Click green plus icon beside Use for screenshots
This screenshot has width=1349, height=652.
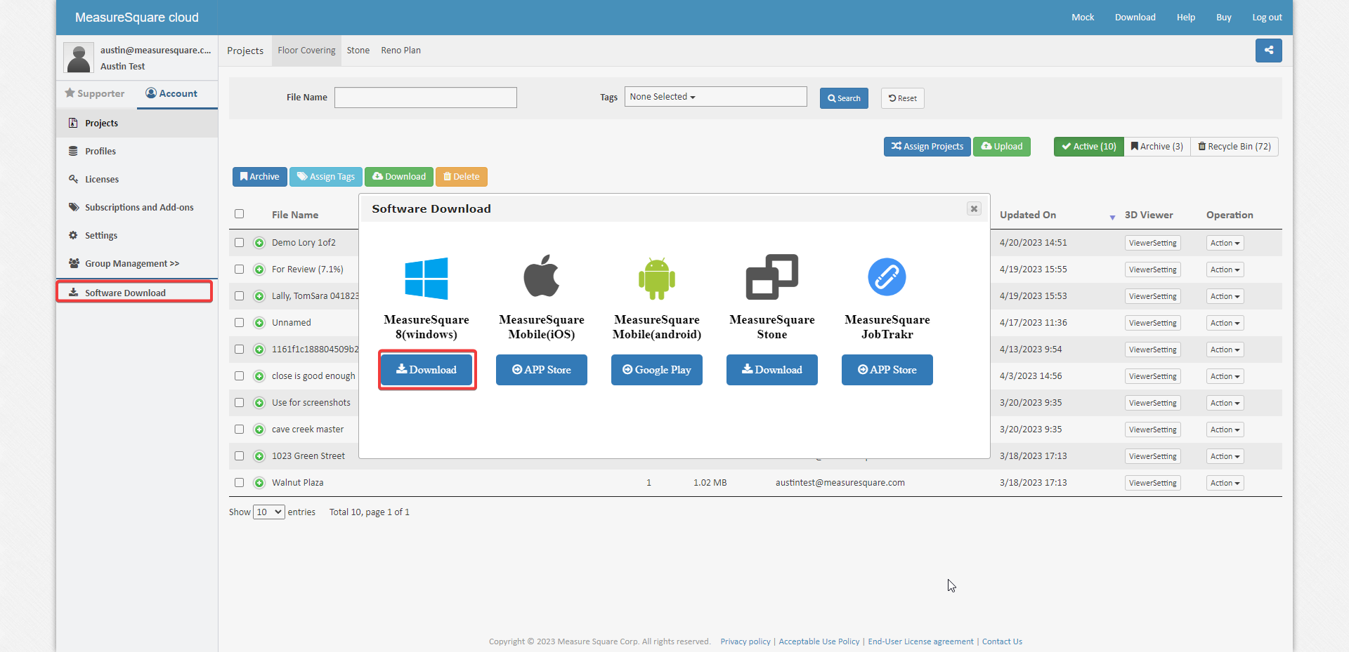259,403
